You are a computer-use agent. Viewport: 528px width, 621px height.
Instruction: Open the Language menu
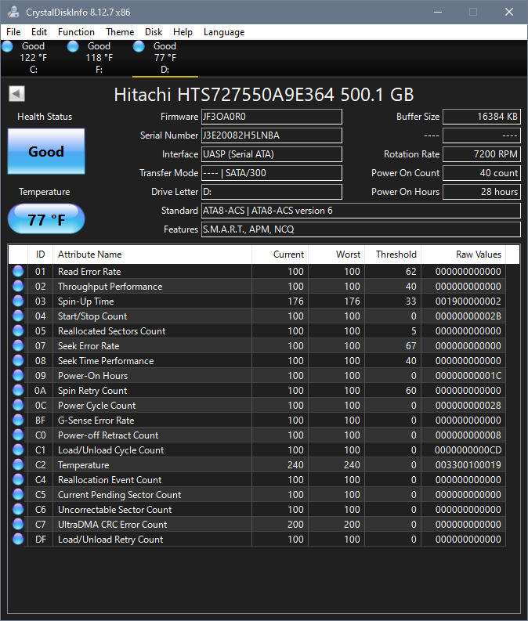tap(224, 32)
